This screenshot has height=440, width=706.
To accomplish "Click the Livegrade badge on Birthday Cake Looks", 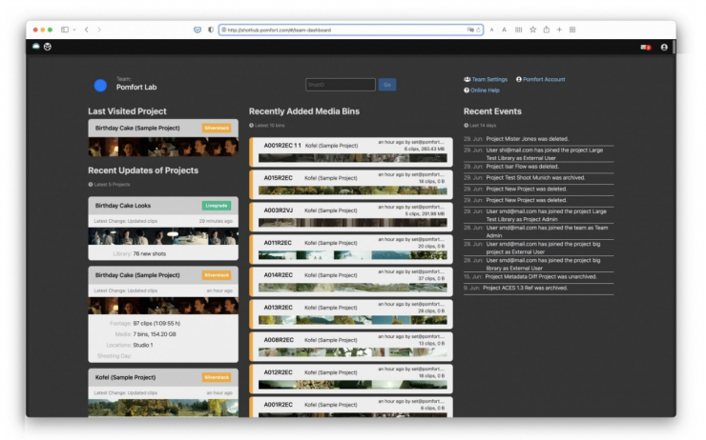I will [217, 205].
